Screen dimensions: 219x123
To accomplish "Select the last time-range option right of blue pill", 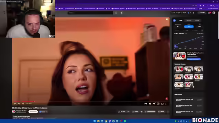I will pos(200,27).
